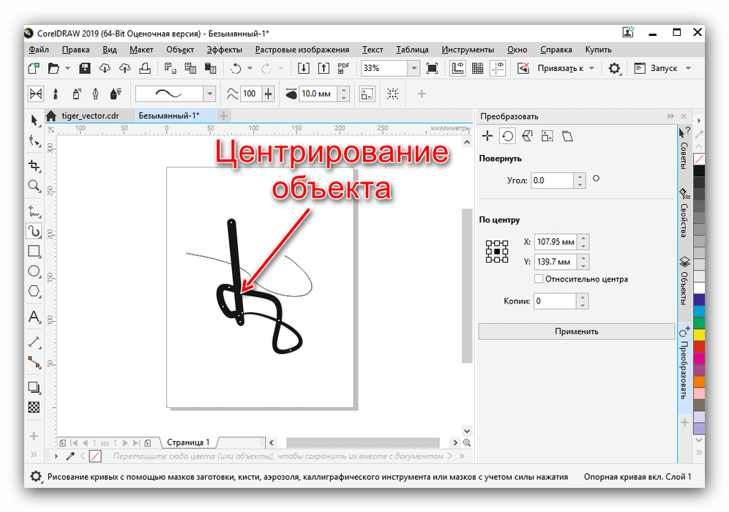
Task: Choose the Zoom magnifier tool
Action: pos(34,186)
